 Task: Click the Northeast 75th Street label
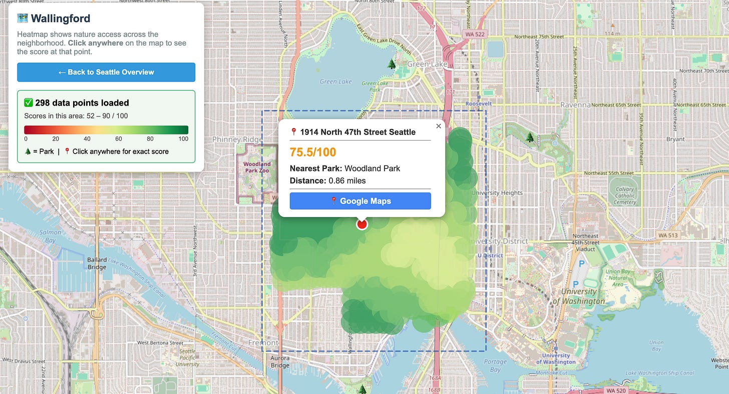point(539,36)
